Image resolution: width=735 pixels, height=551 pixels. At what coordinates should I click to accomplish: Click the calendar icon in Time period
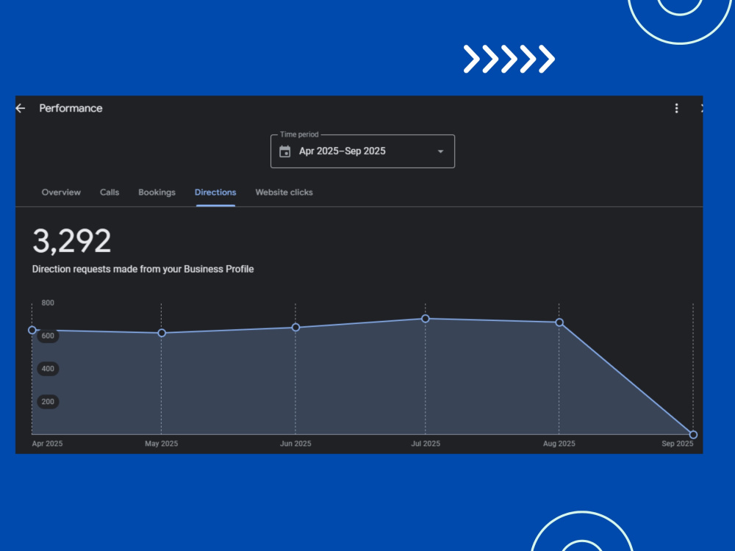point(285,152)
